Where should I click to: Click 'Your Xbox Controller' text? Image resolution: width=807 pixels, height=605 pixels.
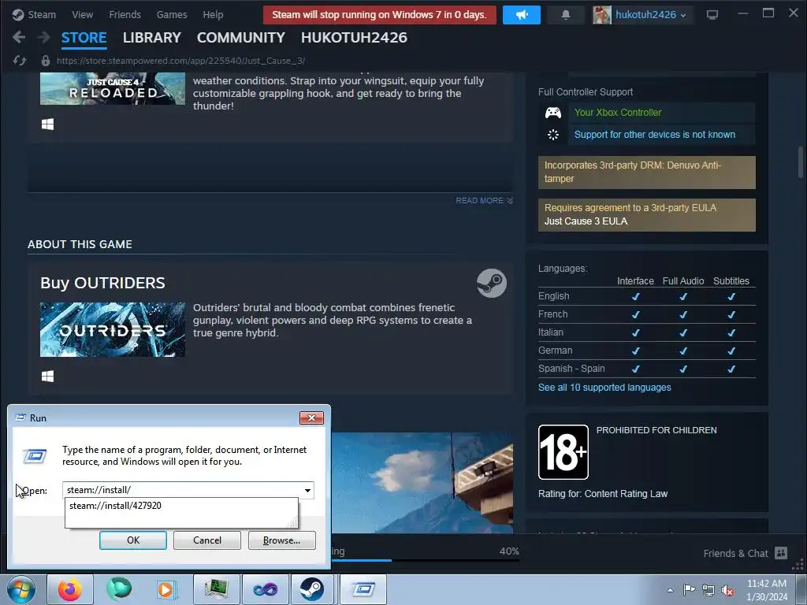click(x=618, y=112)
